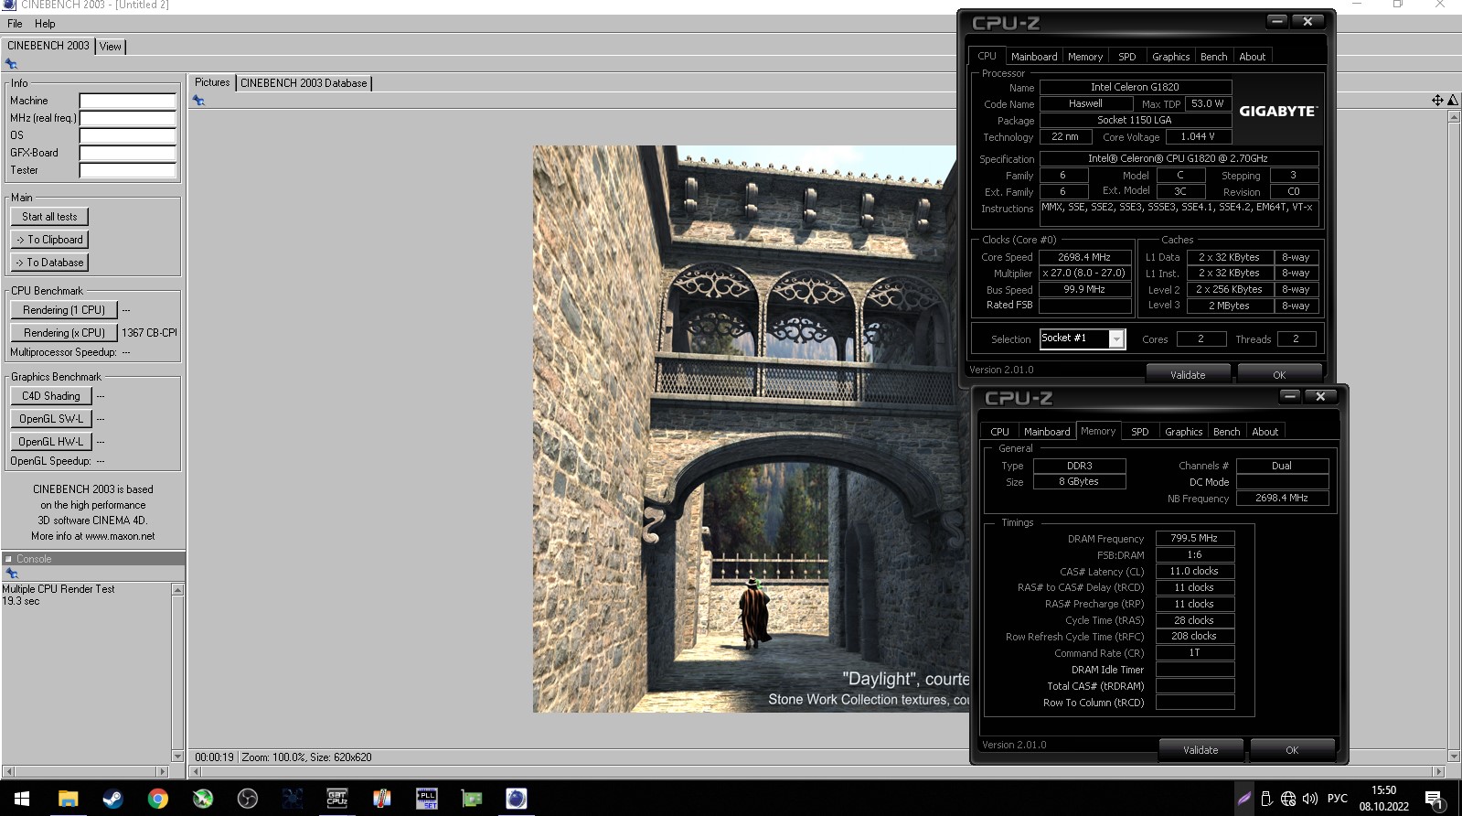Select the CINEBENCH 2003 Database tab
Image resolution: width=1462 pixels, height=816 pixels.
pyautogui.click(x=304, y=83)
